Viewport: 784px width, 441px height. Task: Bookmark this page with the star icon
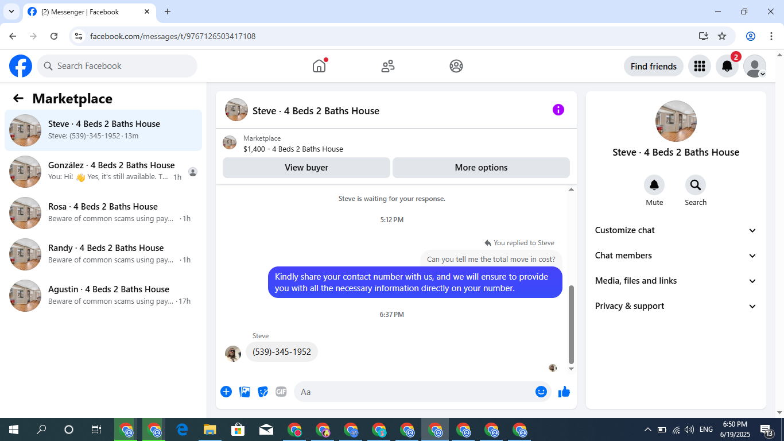click(x=722, y=36)
